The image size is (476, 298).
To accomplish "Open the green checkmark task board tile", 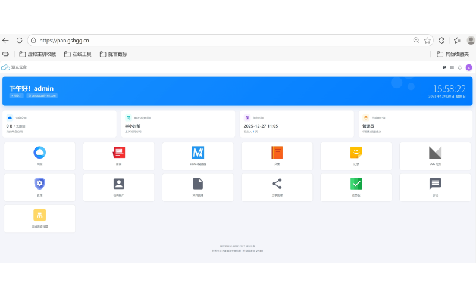I will (356, 187).
